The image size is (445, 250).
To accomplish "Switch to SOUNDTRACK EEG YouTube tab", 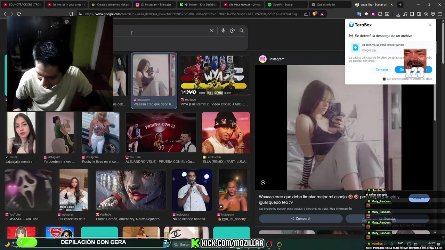I will 23,5.
